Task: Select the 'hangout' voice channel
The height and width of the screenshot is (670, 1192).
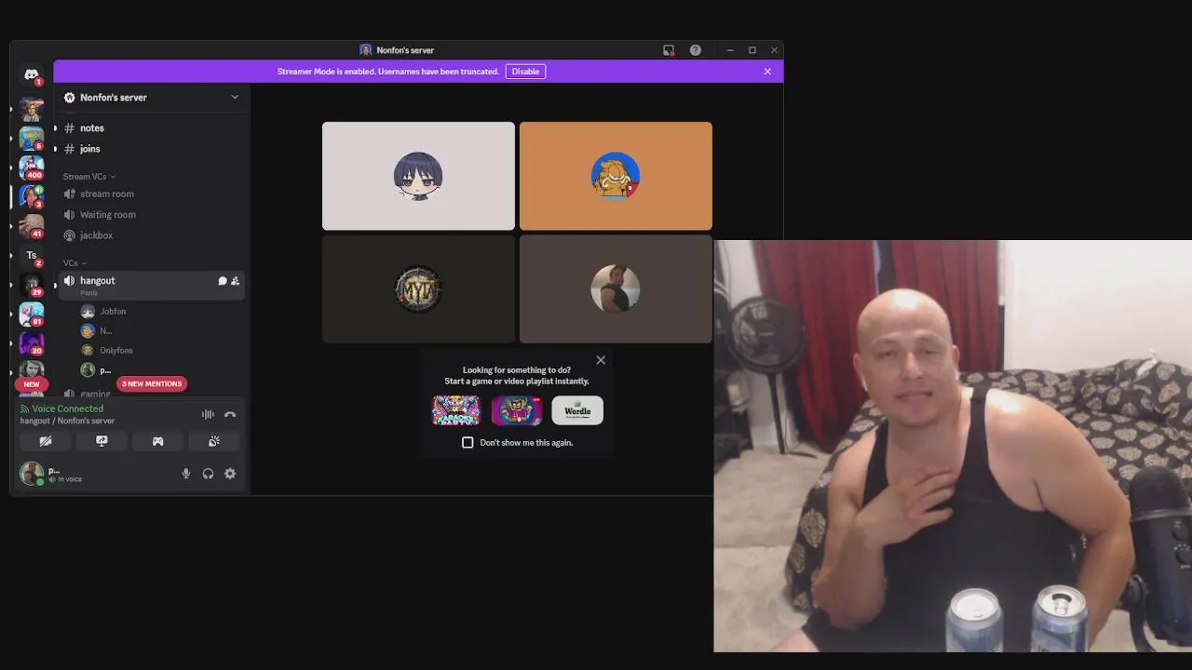Action: (151, 285)
